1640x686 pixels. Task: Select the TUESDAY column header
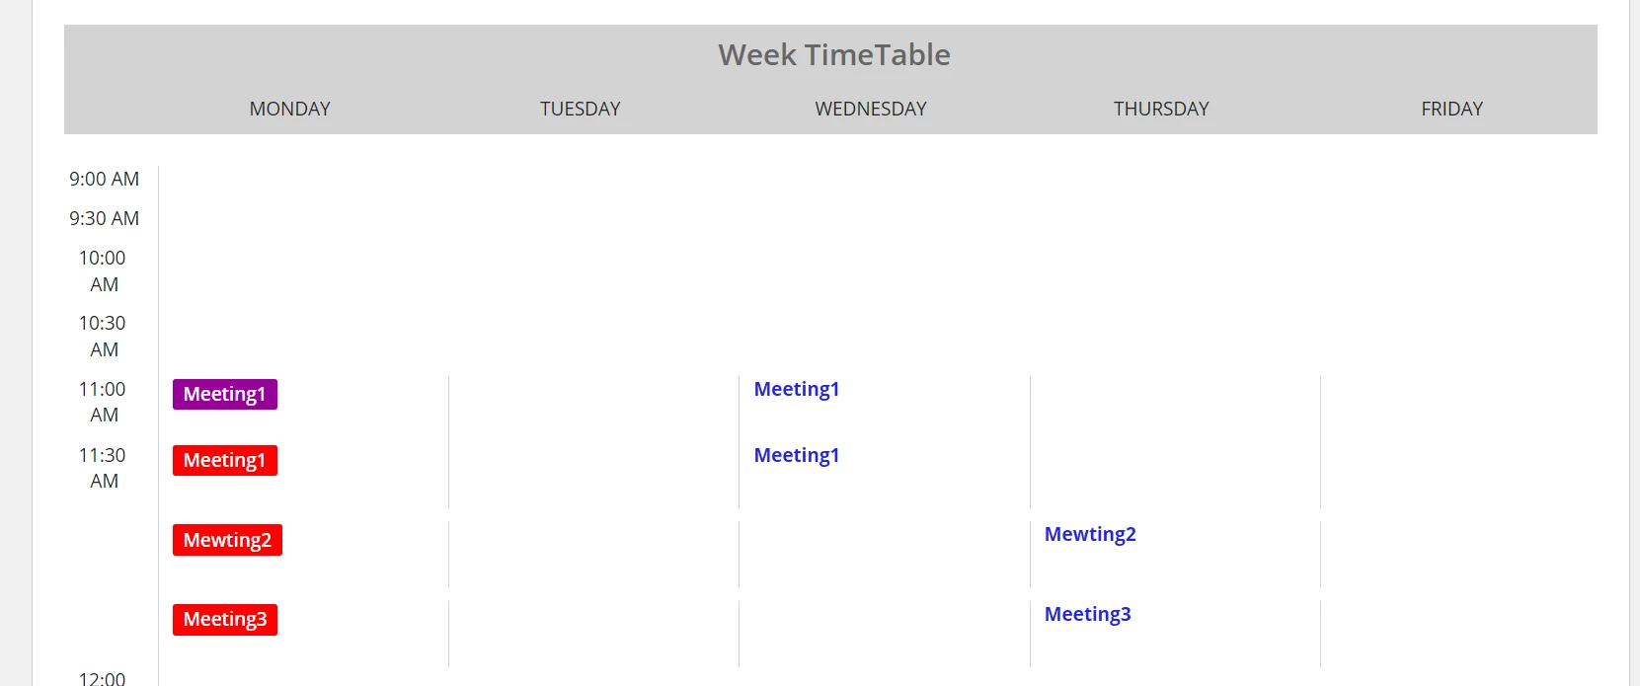tap(581, 109)
